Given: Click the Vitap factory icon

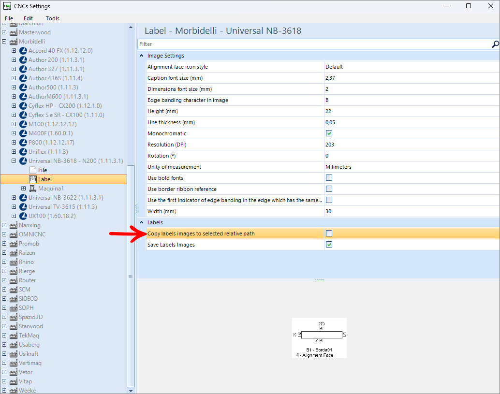Looking at the screenshot, I should pos(14,381).
